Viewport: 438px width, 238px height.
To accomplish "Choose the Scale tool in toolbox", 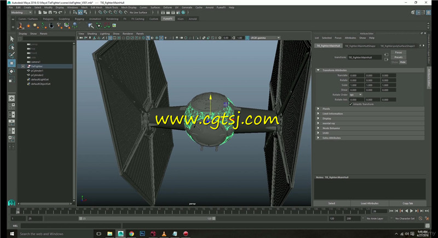I will [x=11, y=80].
